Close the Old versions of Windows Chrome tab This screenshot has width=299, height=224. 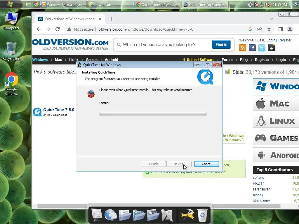[x=100, y=19]
